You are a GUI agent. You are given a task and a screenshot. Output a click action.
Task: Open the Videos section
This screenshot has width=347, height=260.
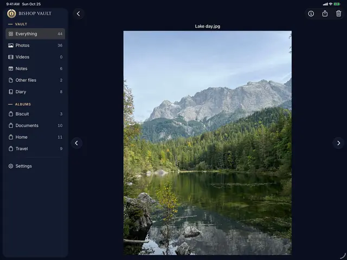pos(35,57)
